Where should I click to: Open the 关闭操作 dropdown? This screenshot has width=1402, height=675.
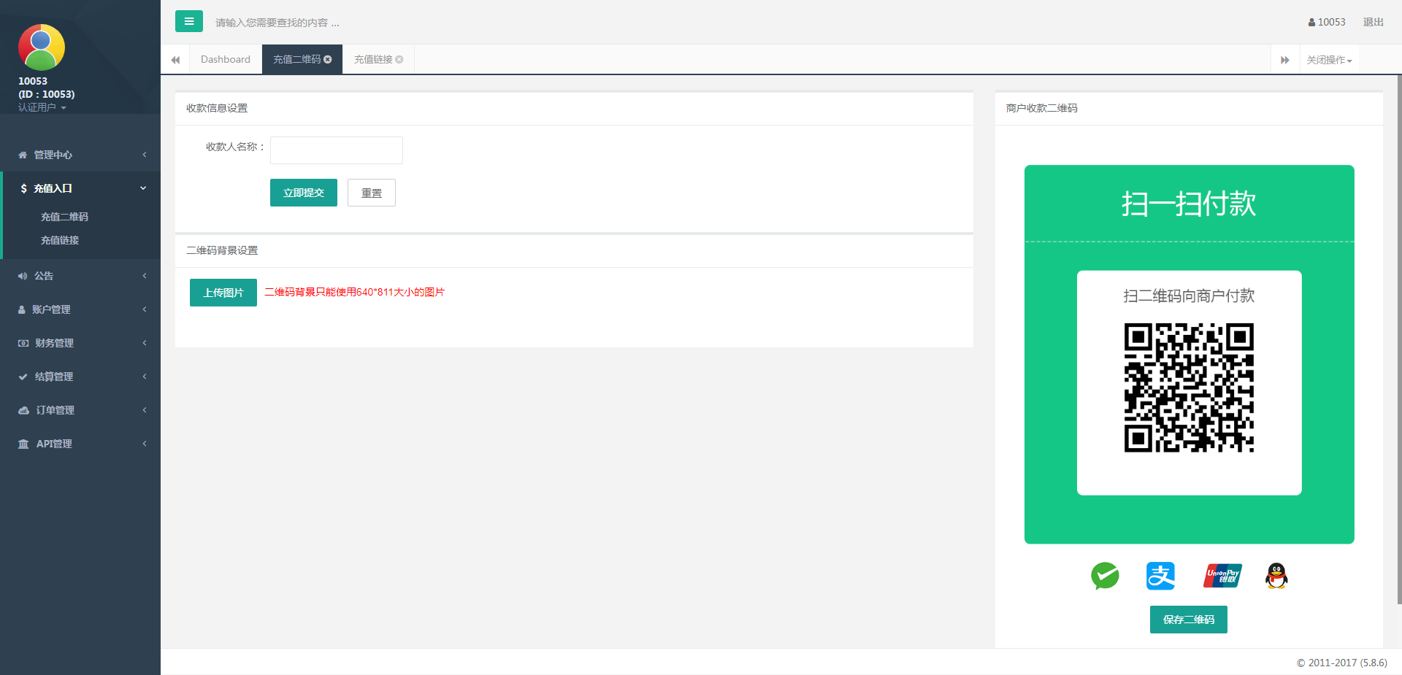(1329, 60)
